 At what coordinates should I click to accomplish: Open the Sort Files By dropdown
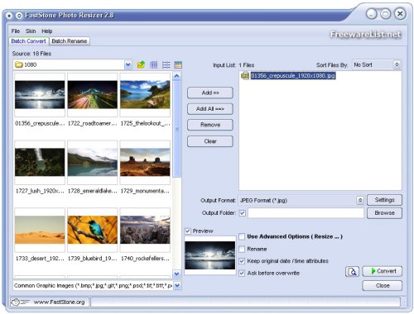coord(397,64)
